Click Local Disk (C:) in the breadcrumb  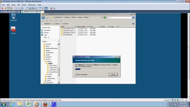point(58,17)
